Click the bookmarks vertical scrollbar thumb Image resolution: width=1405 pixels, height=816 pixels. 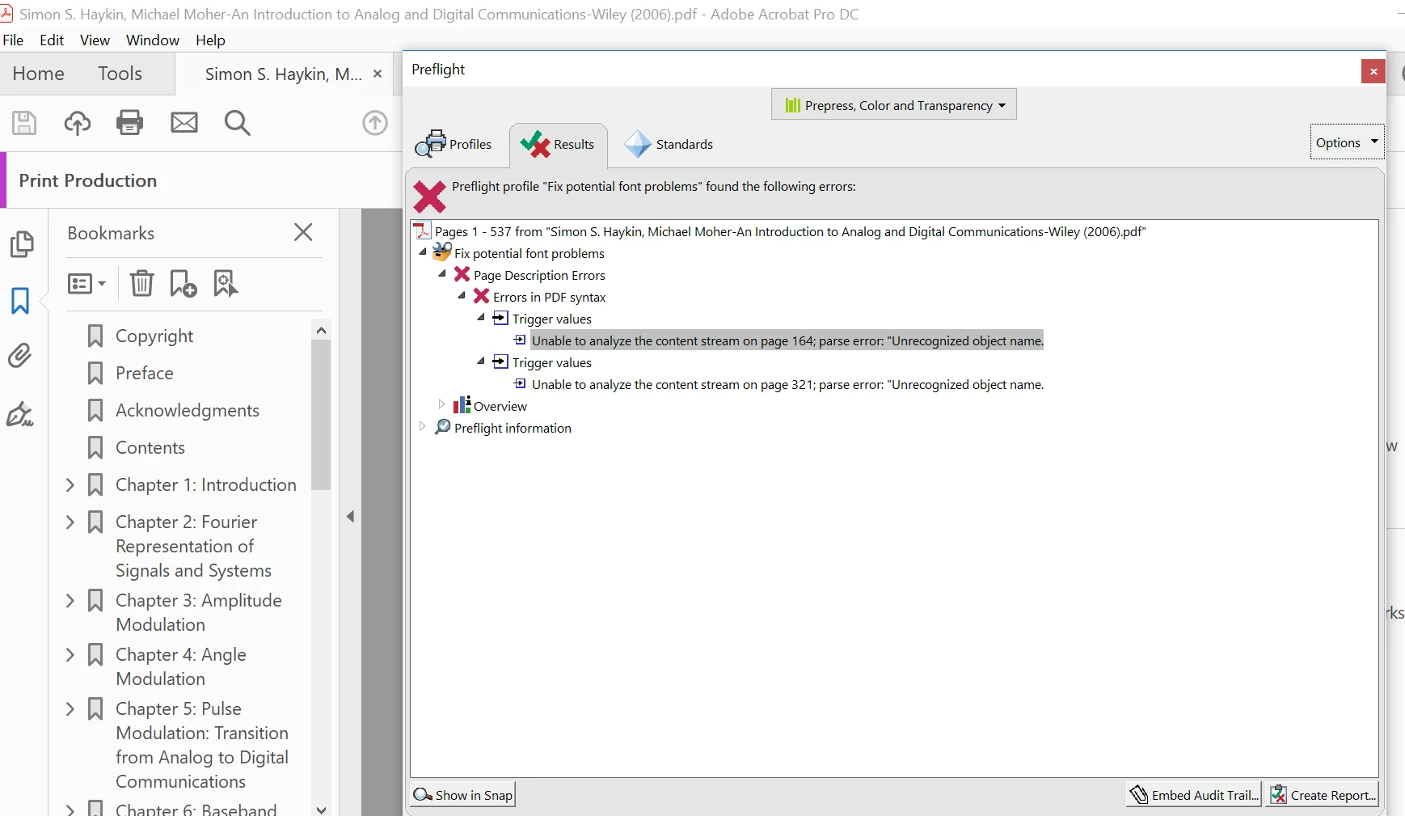pyautogui.click(x=321, y=415)
